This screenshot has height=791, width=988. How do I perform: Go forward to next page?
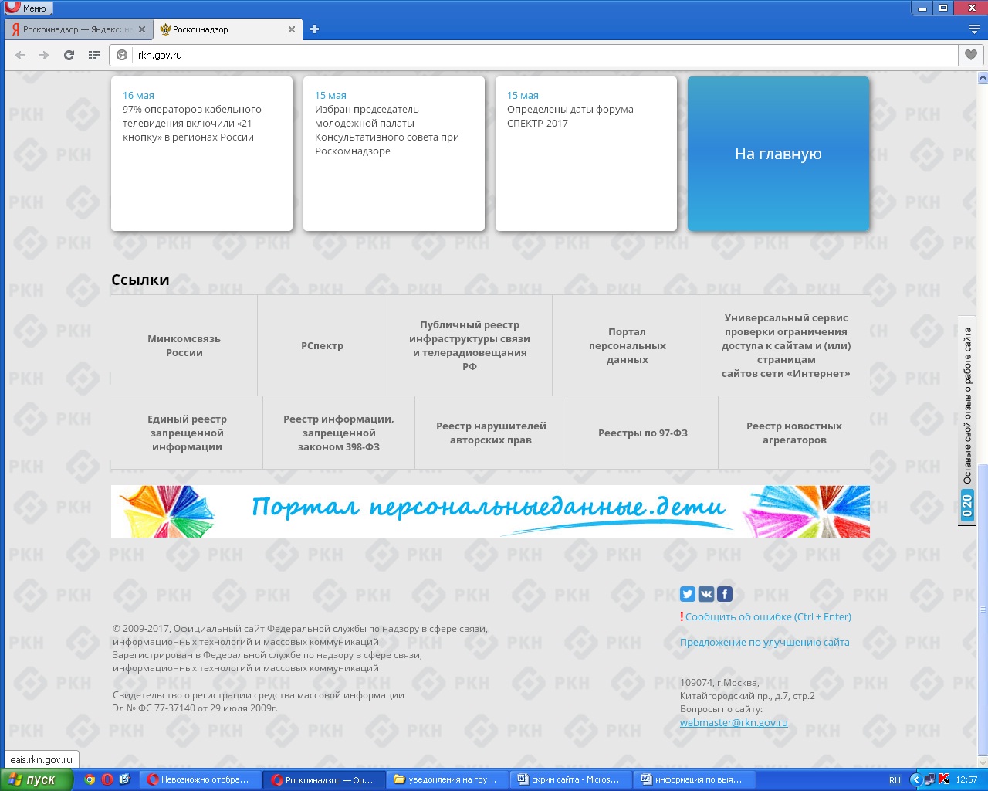point(44,55)
